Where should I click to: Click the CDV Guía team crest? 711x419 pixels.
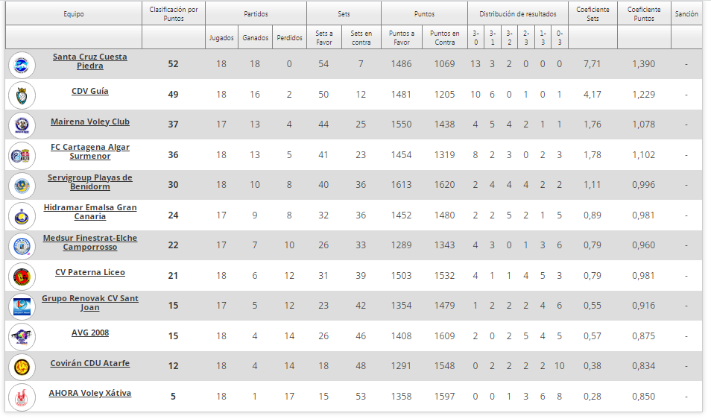22,95
